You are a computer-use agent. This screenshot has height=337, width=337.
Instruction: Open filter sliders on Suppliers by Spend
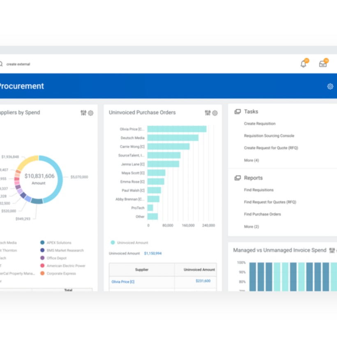(x=83, y=113)
